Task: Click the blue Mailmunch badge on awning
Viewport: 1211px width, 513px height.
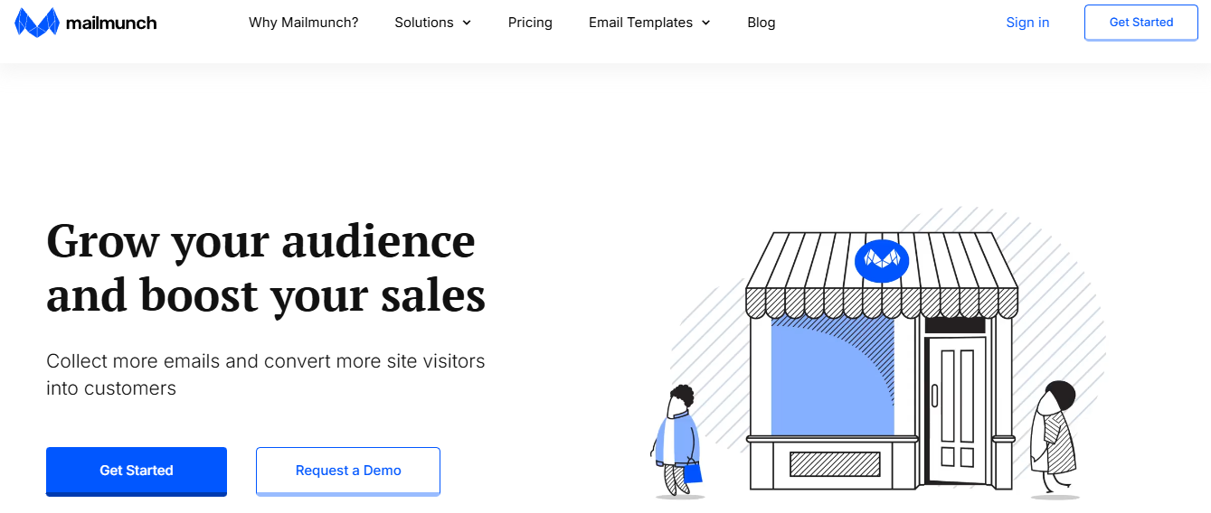Action: click(x=881, y=260)
